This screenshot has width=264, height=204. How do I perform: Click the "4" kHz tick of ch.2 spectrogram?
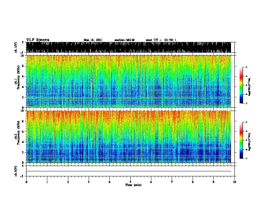tap(24, 142)
